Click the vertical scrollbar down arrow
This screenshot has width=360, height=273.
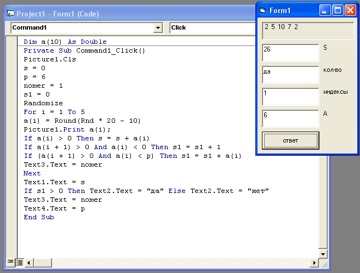pos(323,254)
